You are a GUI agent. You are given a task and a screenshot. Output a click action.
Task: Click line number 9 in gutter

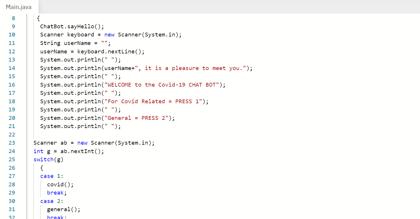[x=13, y=27]
